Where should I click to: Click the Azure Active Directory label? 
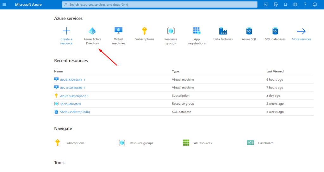[x=92, y=41]
